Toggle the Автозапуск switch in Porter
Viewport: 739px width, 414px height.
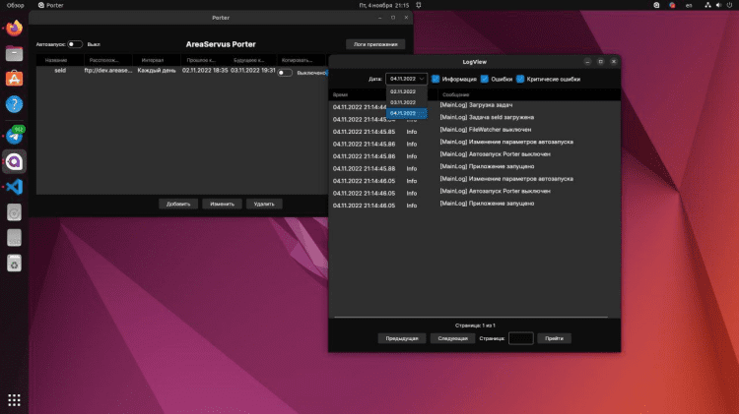[75, 44]
